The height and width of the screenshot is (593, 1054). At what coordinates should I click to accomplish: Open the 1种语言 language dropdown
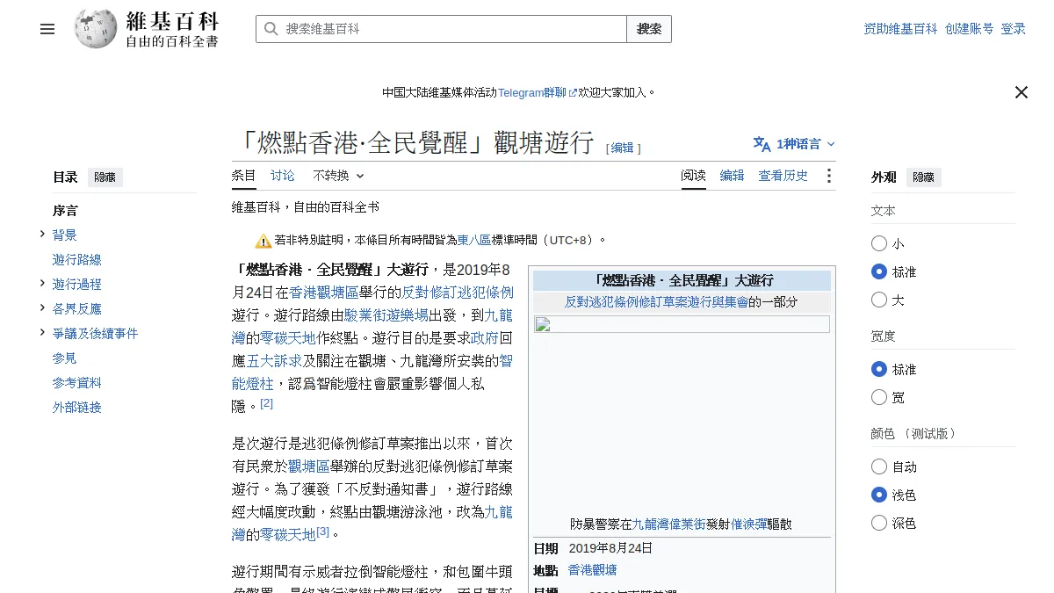coord(805,144)
